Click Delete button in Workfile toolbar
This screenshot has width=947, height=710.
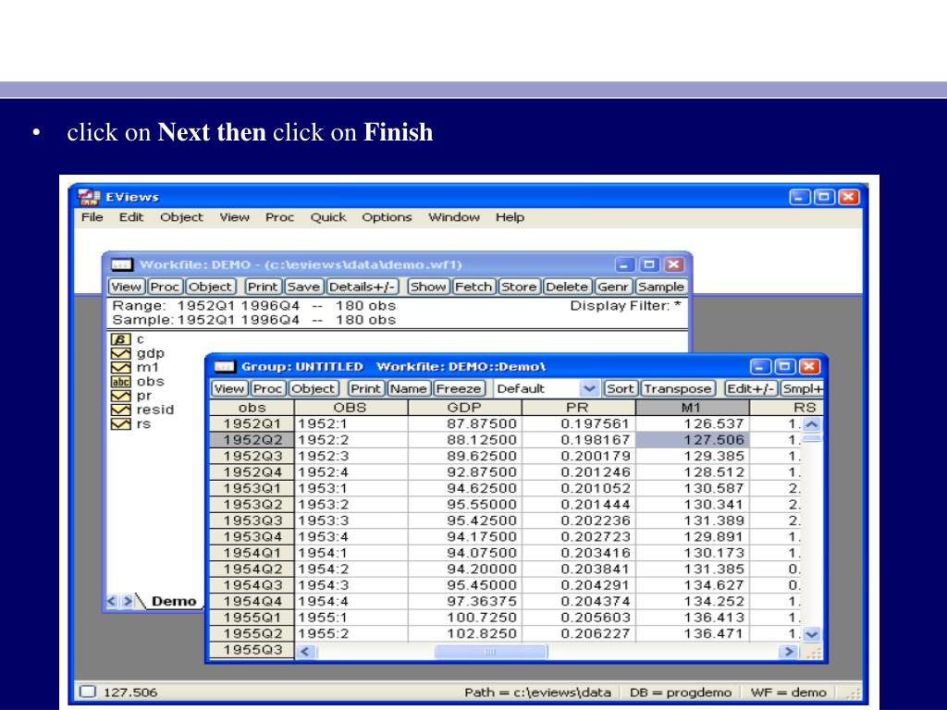(x=567, y=287)
